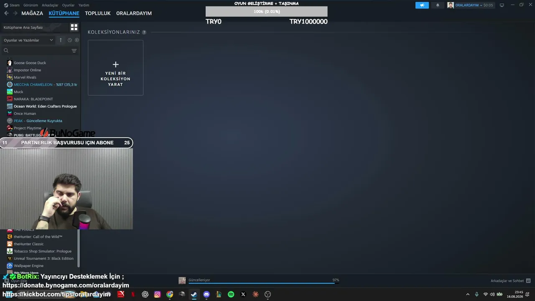Open the blue announcements megaphone button
The height and width of the screenshot is (301, 535).
pos(422,5)
